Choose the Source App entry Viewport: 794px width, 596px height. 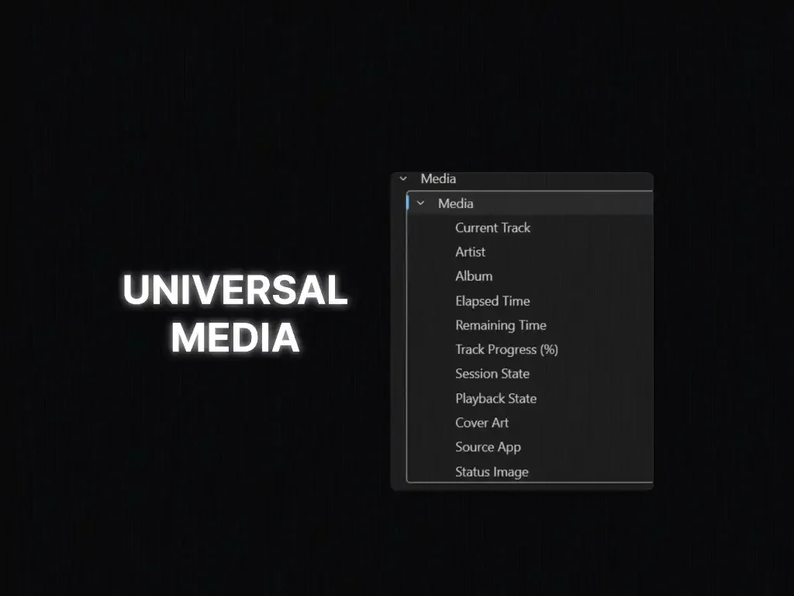(488, 447)
